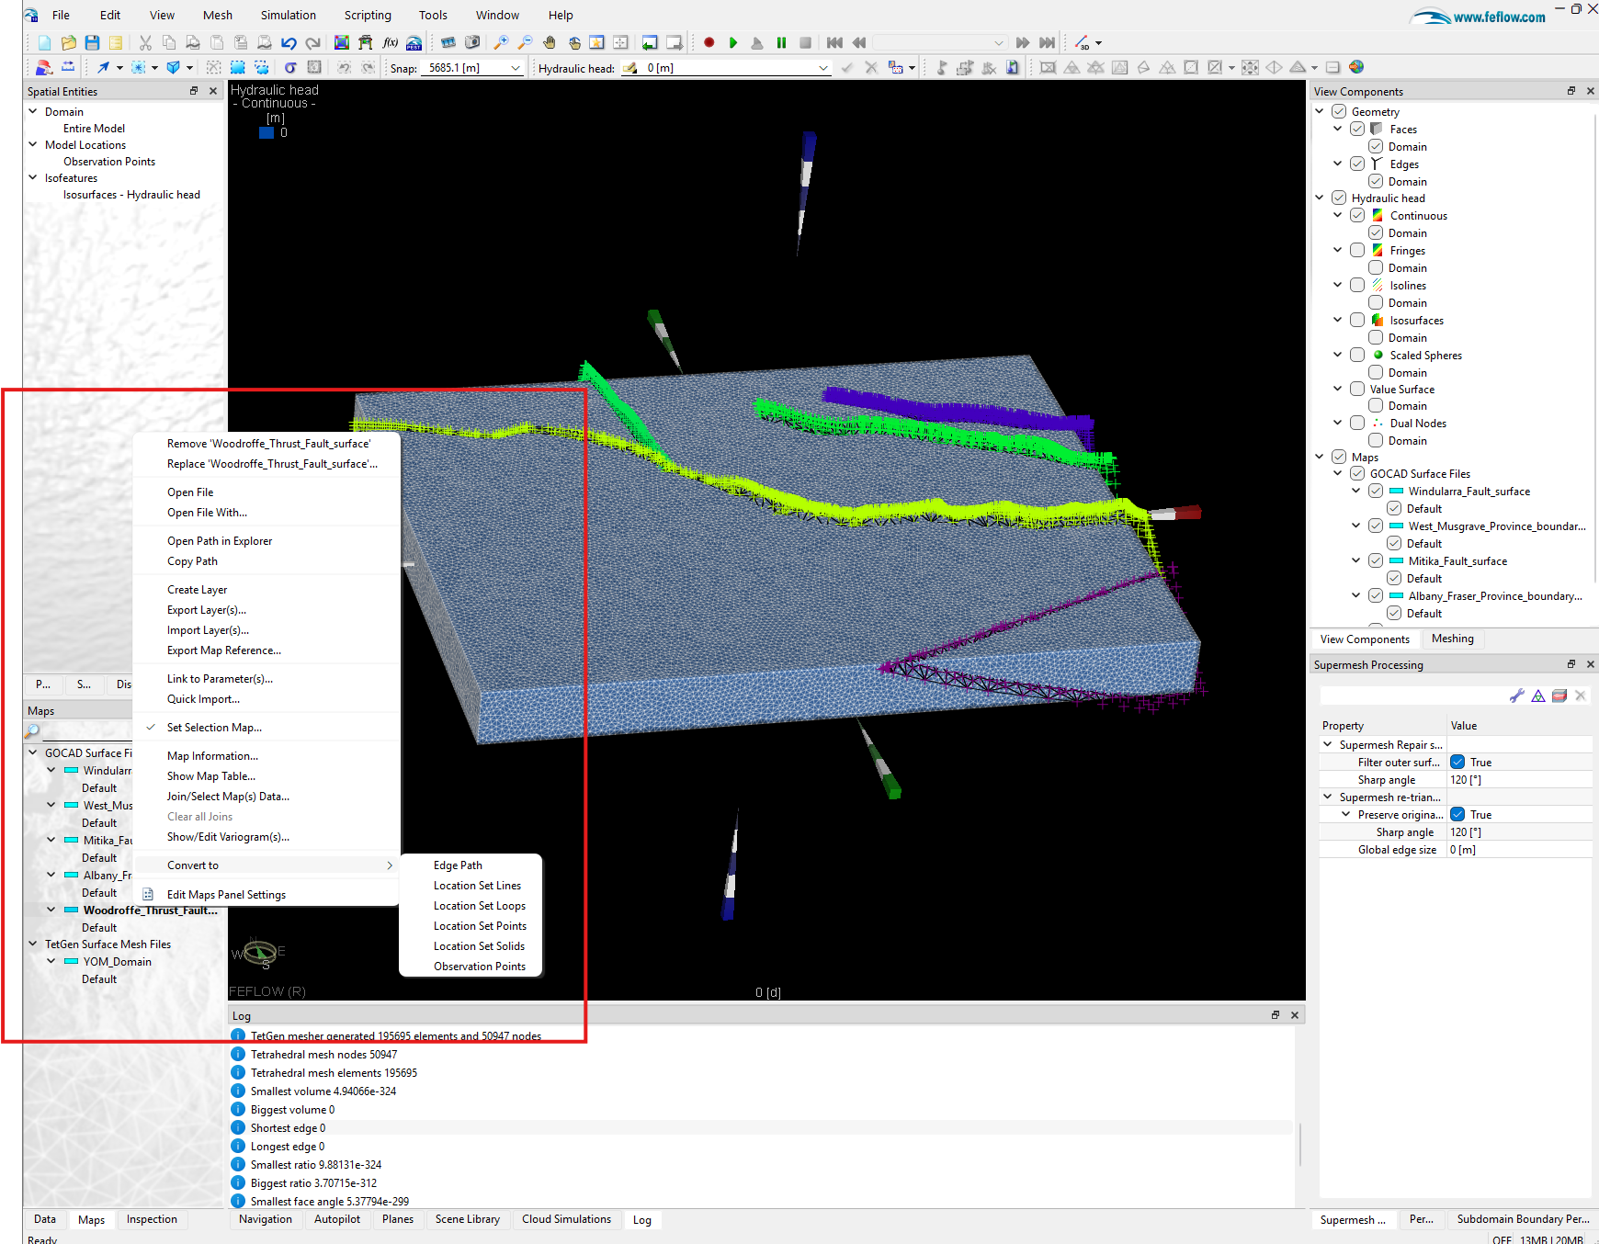Collapse the Maps node in View Components
Image resolution: width=1599 pixels, height=1244 pixels.
pyautogui.click(x=1320, y=458)
